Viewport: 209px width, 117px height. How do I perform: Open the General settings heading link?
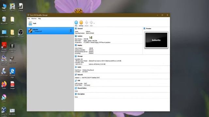80,29
